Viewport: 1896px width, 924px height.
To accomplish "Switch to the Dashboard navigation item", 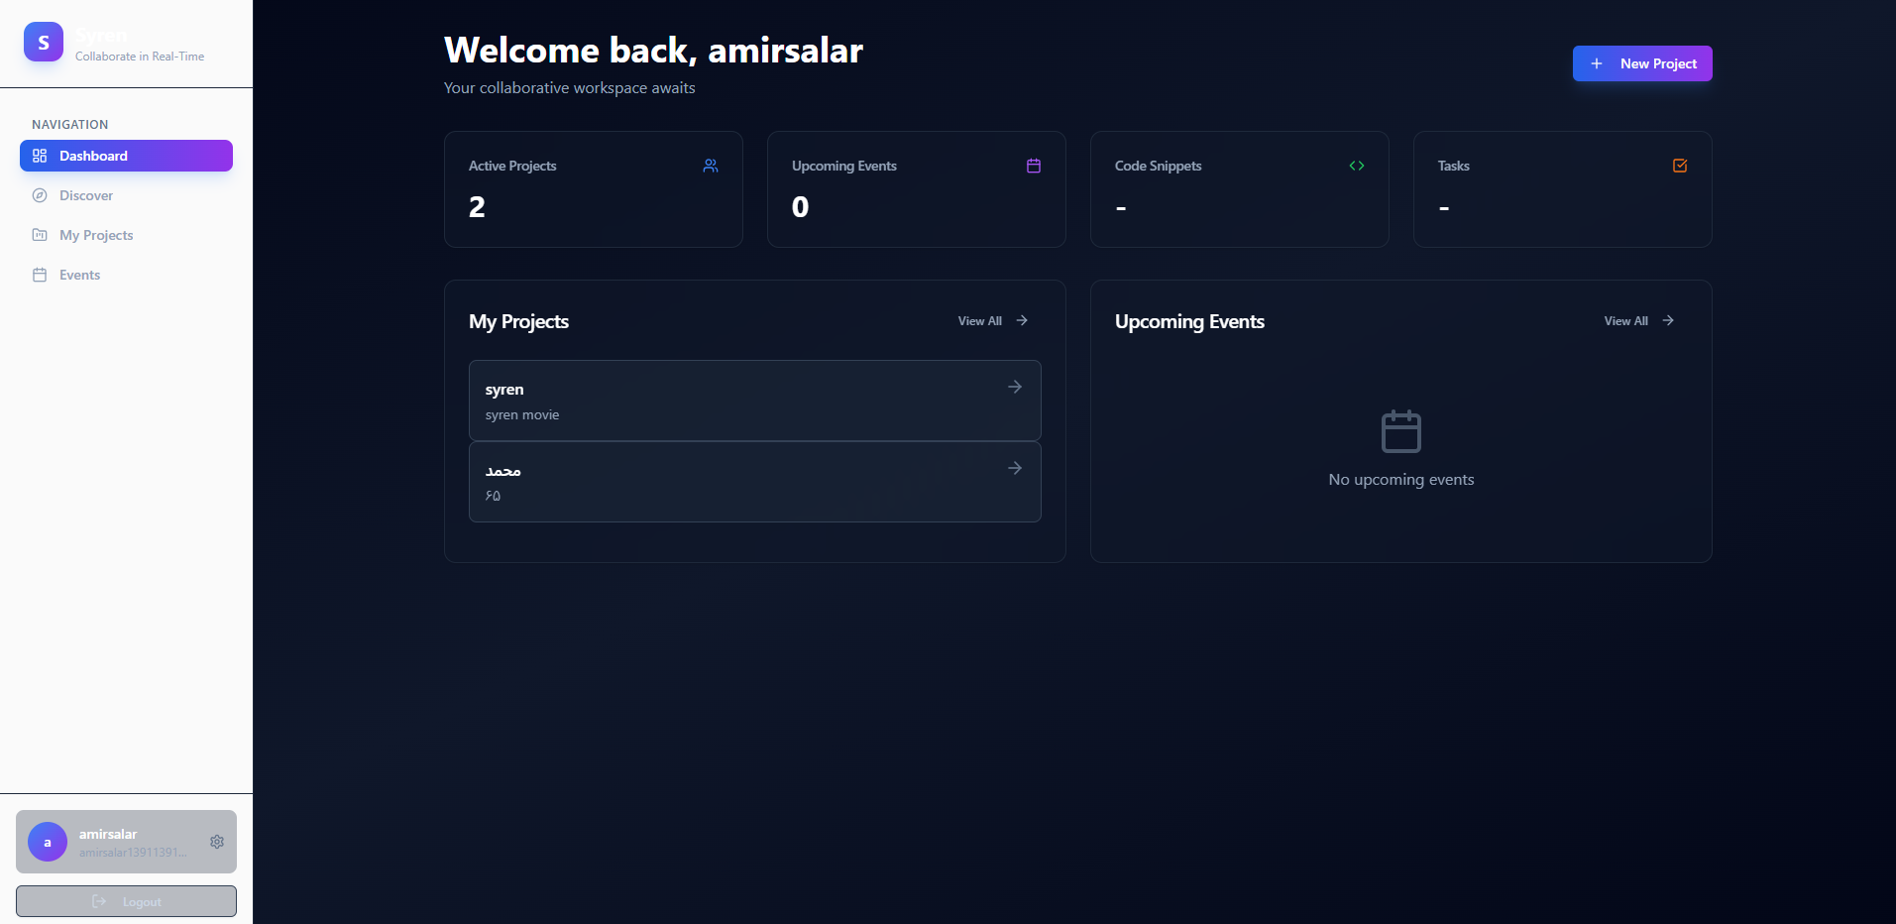I will point(126,156).
